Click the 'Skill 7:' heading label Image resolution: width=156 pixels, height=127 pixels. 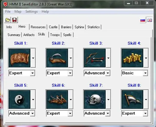pyautogui.click(x=96, y=85)
